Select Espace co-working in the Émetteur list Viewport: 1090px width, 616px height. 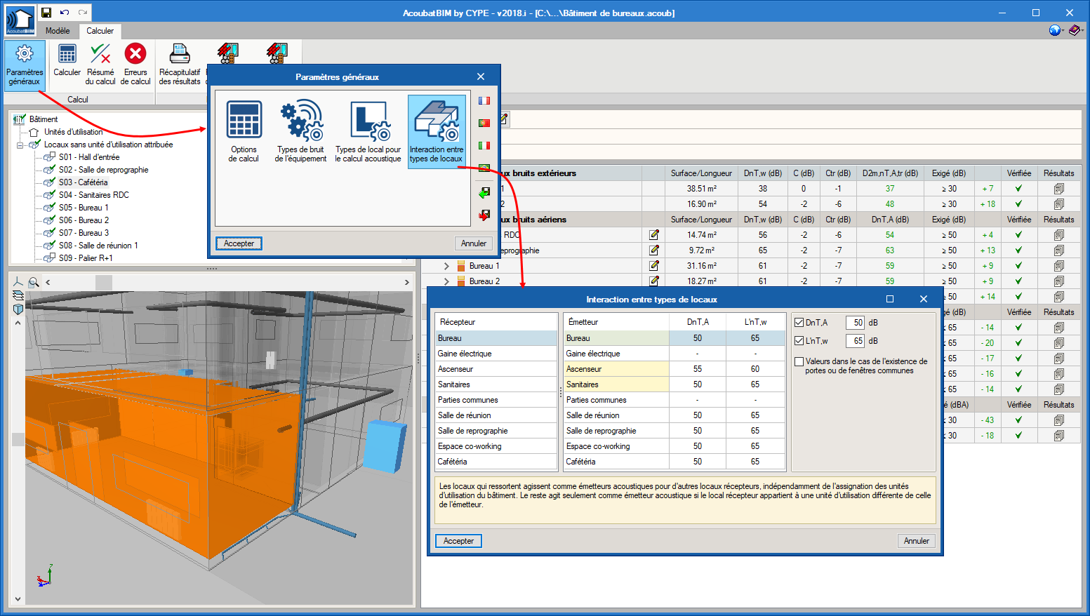(x=616, y=446)
